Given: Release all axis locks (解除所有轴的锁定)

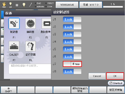Looking at the screenshot, I should pos(80,90).
